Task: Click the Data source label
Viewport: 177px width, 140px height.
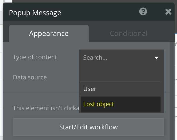Action: tap(30, 77)
